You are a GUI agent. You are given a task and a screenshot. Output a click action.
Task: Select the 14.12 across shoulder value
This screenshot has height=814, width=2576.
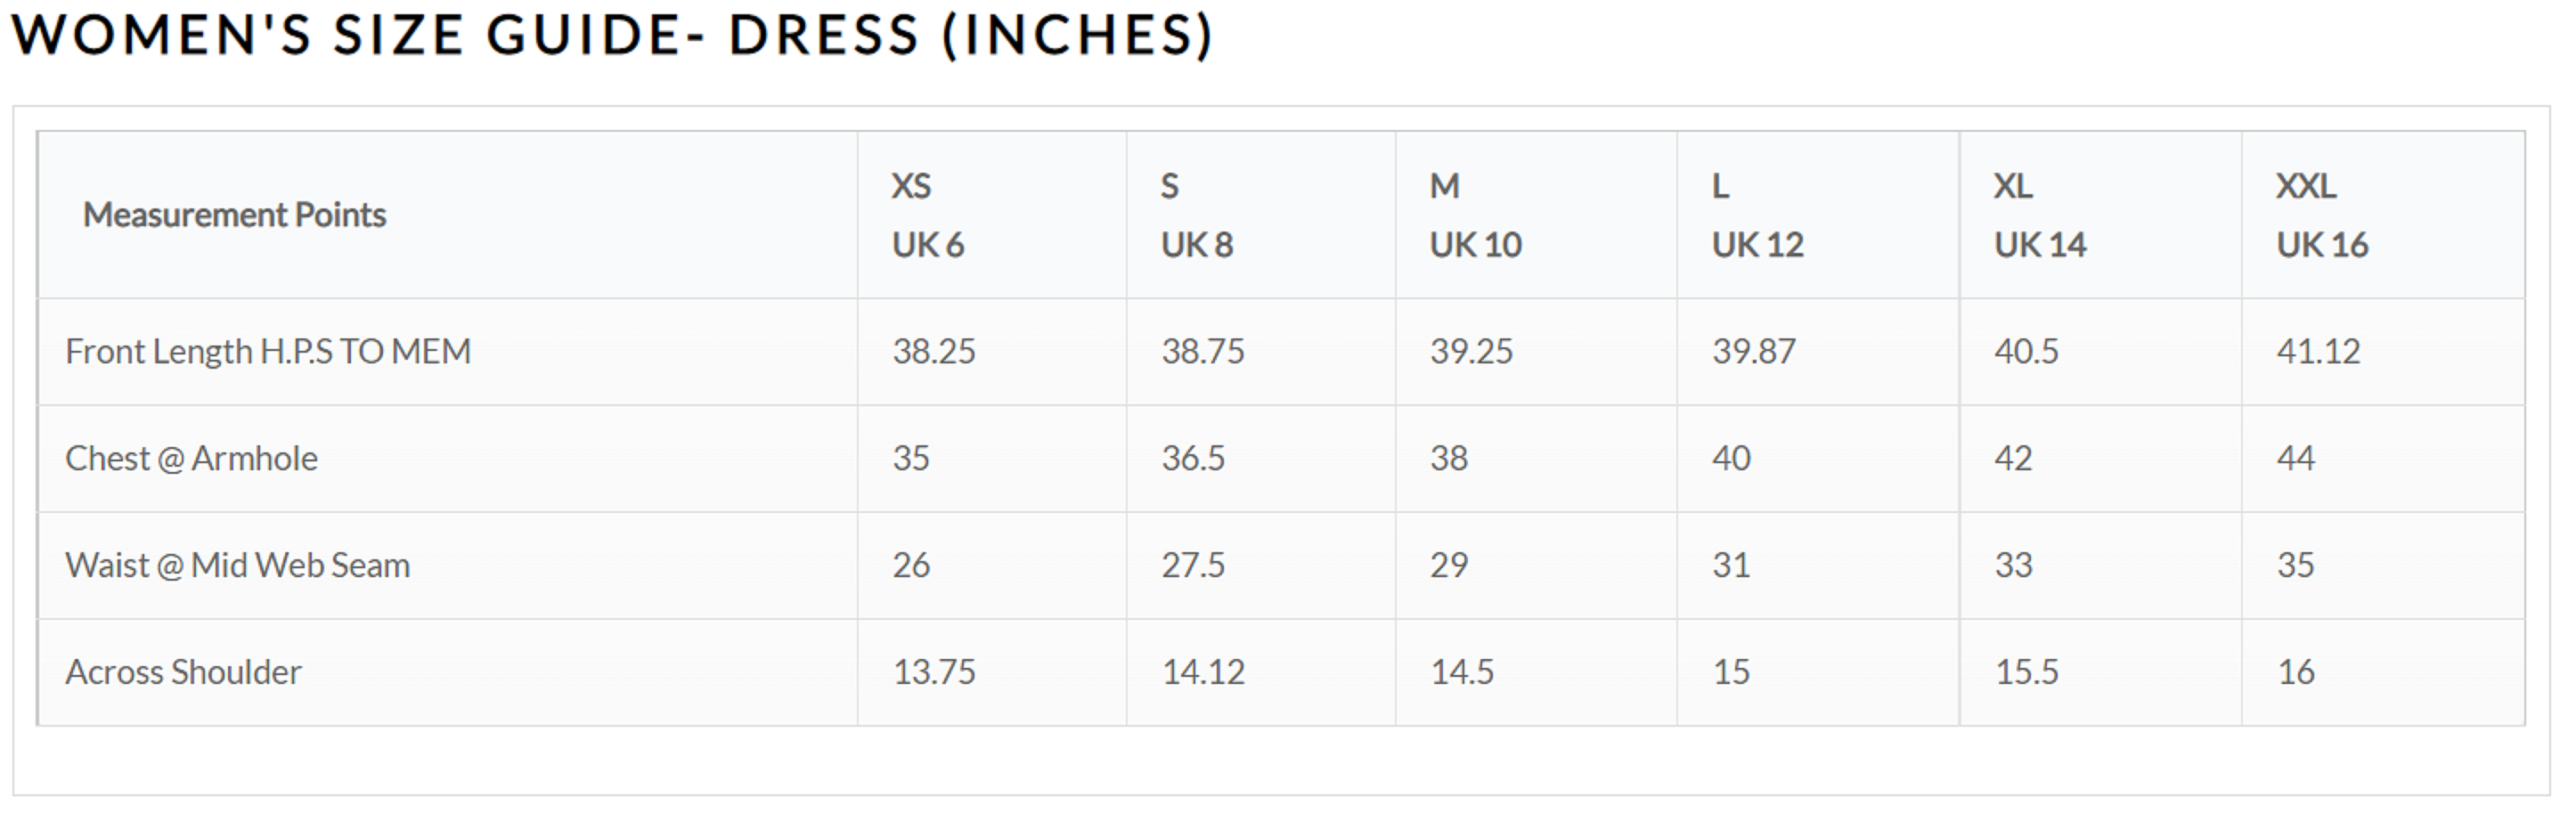[1202, 672]
